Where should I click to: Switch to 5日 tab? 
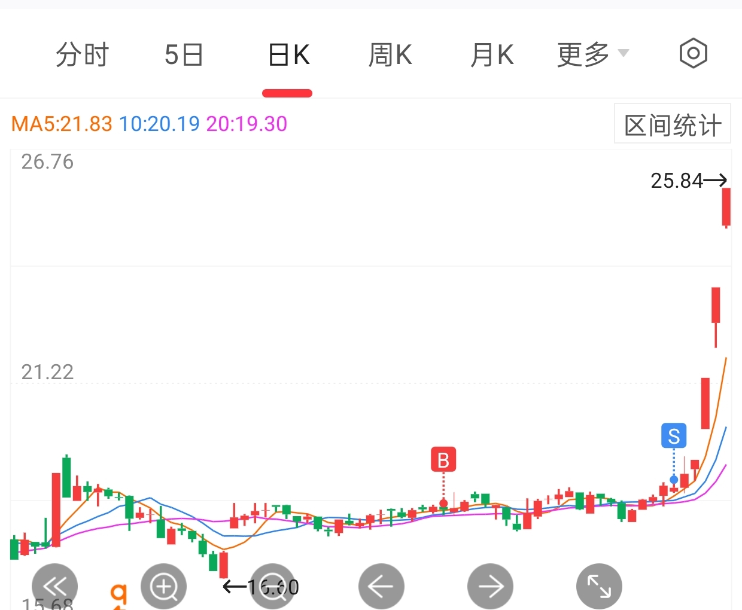click(184, 55)
